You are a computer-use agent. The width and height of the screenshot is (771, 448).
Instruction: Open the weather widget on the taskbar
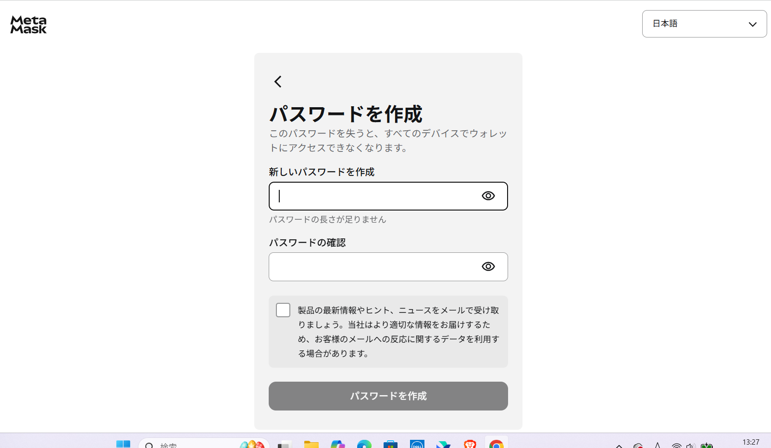pos(252,445)
